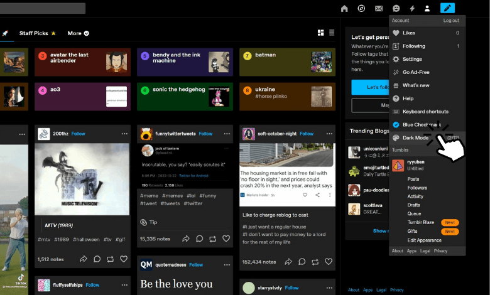
Task: Open Keyboard shortcuts menu item
Action: (427, 112)
